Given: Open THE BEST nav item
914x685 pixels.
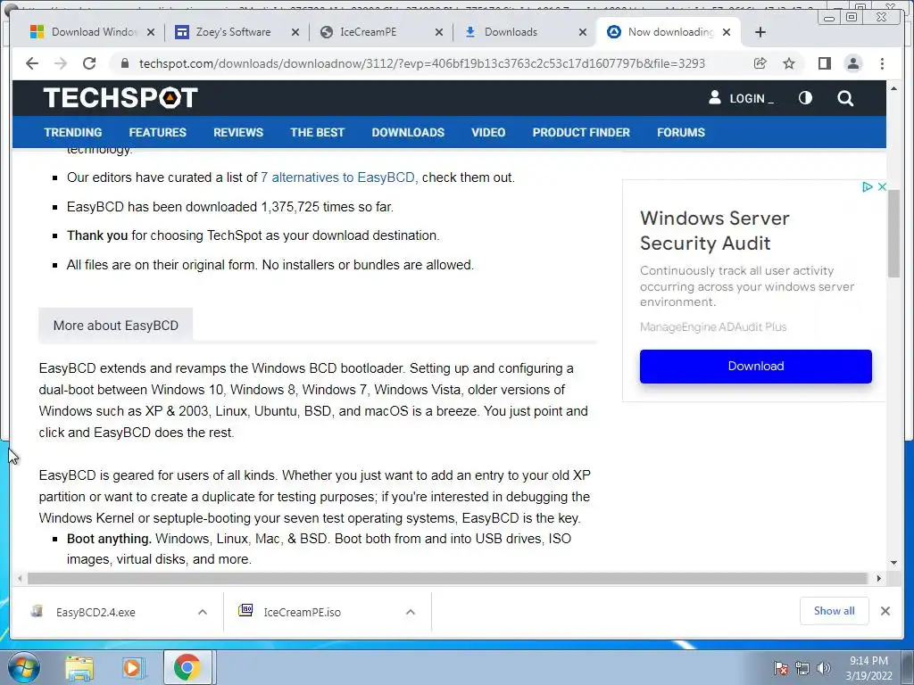Looking at the screenshot, I should tap(317, 132).
